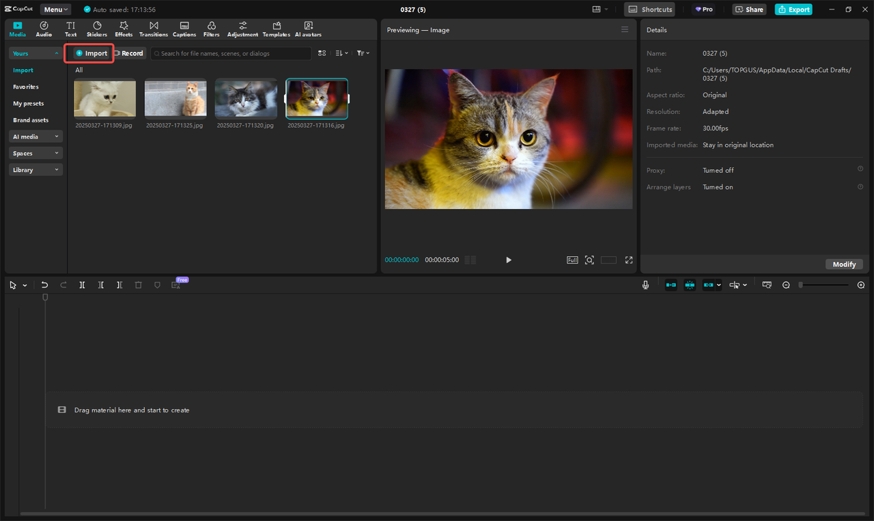Viewport: 874px width, 521px height.
Task: Open the Captions panel
Action: [x=184, y=28]
